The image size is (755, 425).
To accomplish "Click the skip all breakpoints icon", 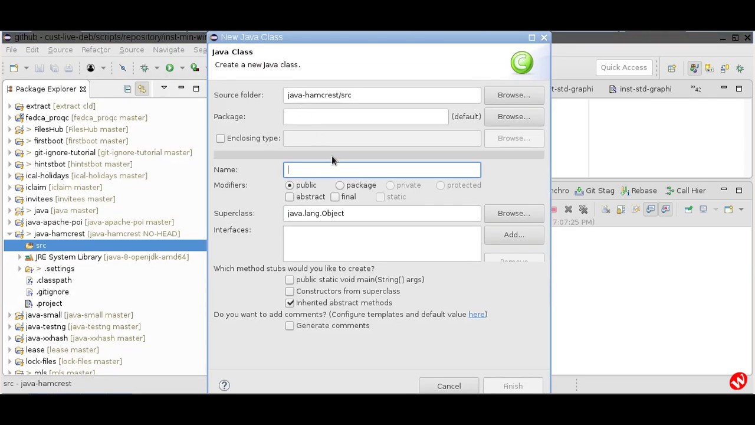I will click(x=123, y=68).
